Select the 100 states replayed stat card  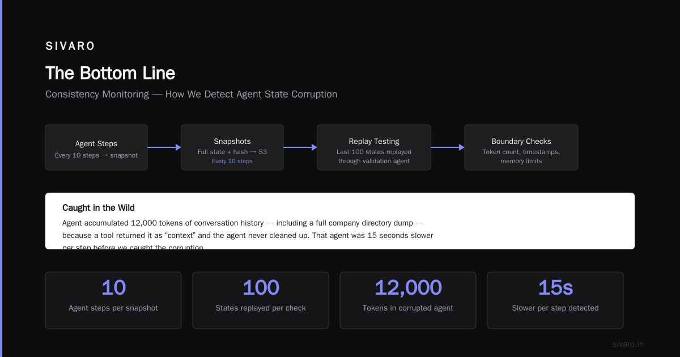tap(261, 300)
